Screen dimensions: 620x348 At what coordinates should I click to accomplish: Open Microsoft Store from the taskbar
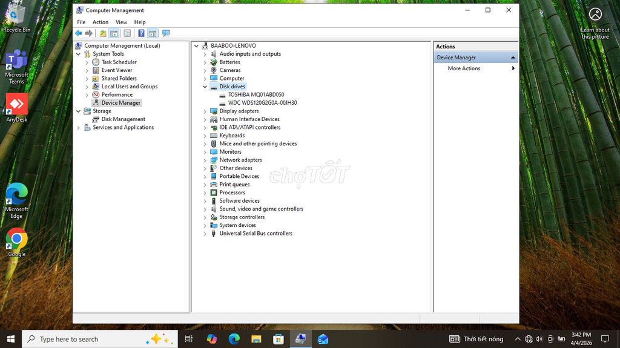[x=279, y=339]
